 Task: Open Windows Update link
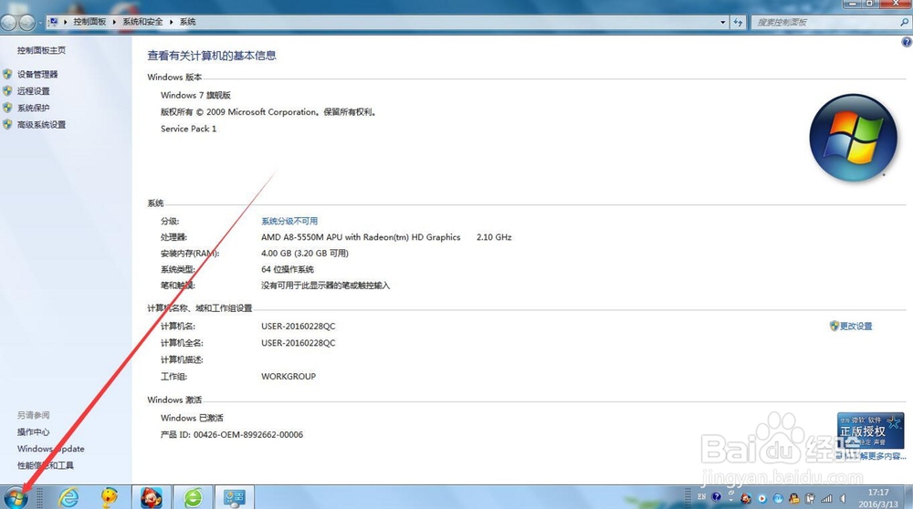[50, 449]
